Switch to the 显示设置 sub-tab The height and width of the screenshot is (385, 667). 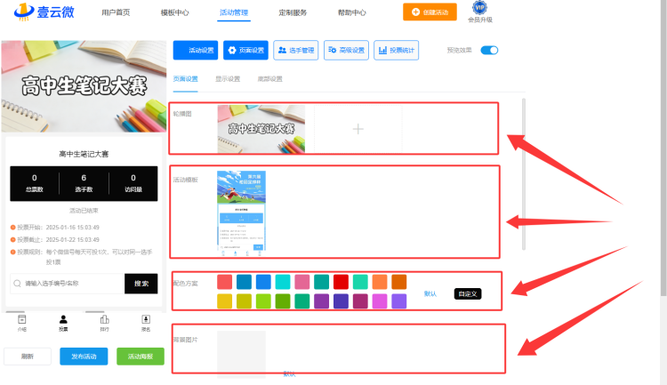[228, 79]
